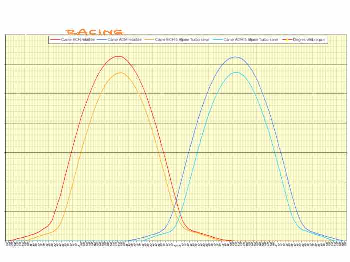Screen dimensions: 350x262
Task: Click the Degrés vilebrequin legend marker
Action: (x=287, y=40)
